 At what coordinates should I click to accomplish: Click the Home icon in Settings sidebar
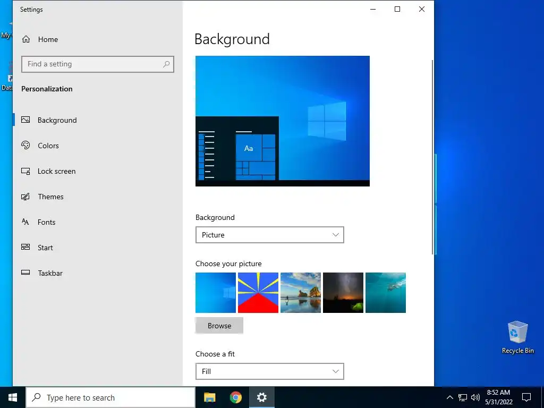click(26, 39)
